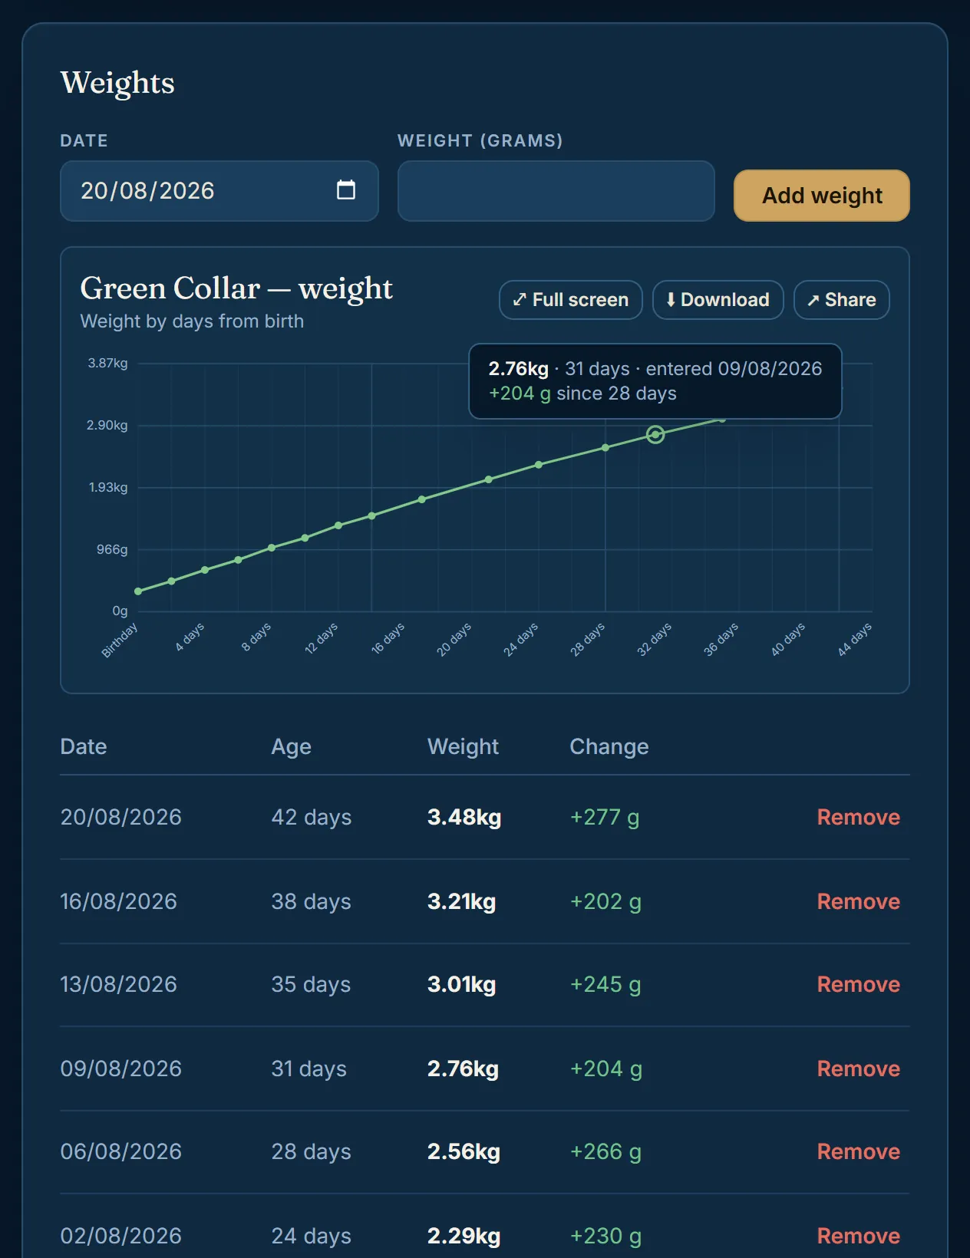The height and width of the screenshot is (1258, 970).
Task: Click the date field showing 20/08/2026
Action: [219, 191]
